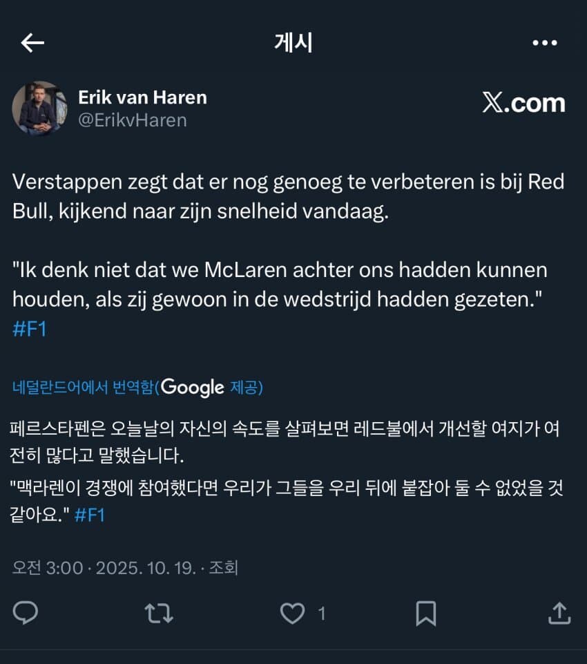Open the Erik van Haren display name

(x=143, y=97)
